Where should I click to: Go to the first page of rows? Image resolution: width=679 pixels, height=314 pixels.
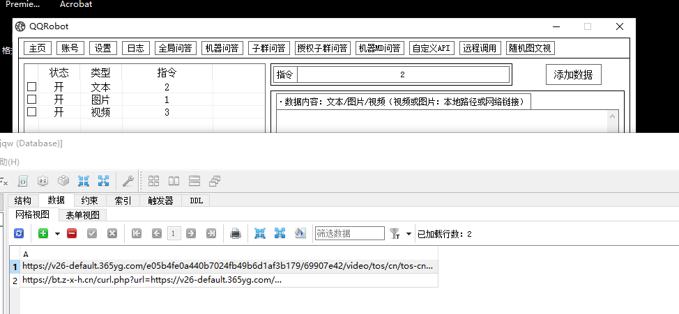pyautogui.click(x=137, y=233)
